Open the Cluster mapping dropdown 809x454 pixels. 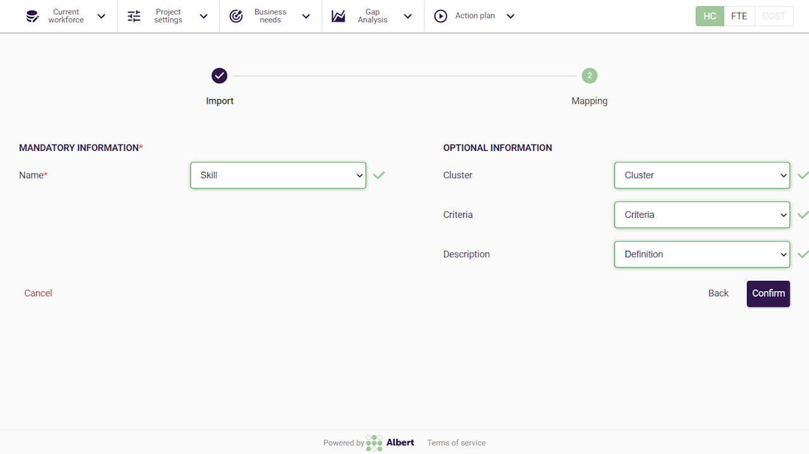pyautogui.click(x=702, y=176)
